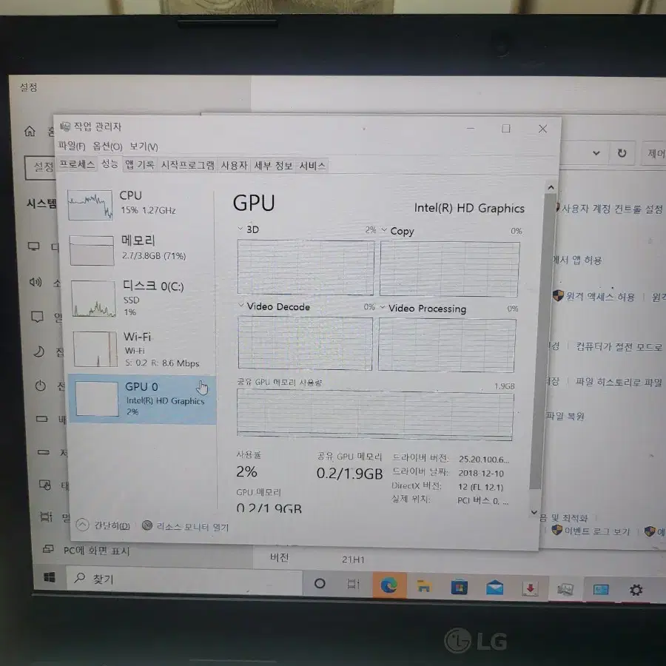Click the sound icon in Settings sidebar
The image size is (666, 666).
(36, 282)
